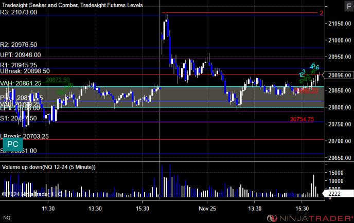Click the red 20754.75 price annotation
Image resolution: width=354 pixels, height=223 pixels.
(x=302, y=119)
